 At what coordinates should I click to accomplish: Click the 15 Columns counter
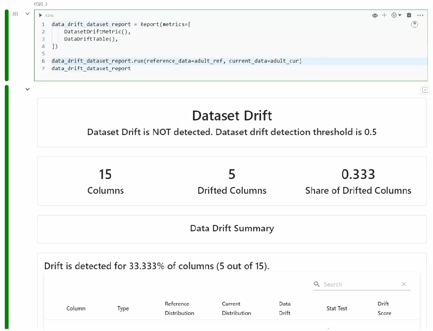(x=106, y=181)
